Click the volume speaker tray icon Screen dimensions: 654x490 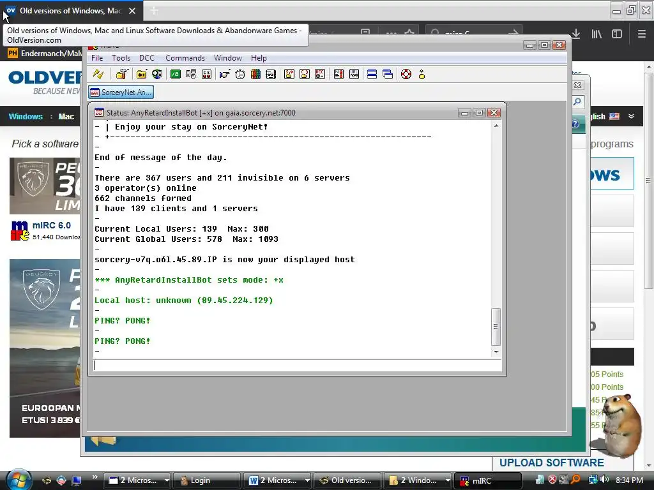[604, 480]
